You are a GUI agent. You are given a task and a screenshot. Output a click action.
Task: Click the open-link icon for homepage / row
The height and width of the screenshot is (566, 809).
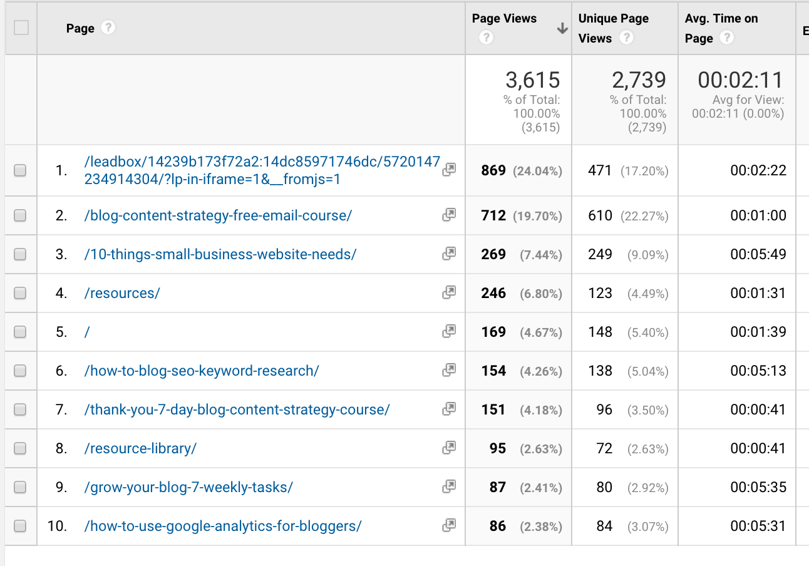pos(449,331)
